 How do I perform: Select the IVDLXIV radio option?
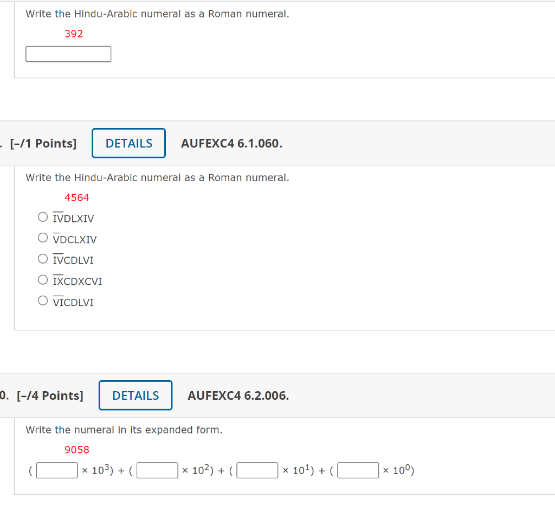43,216
